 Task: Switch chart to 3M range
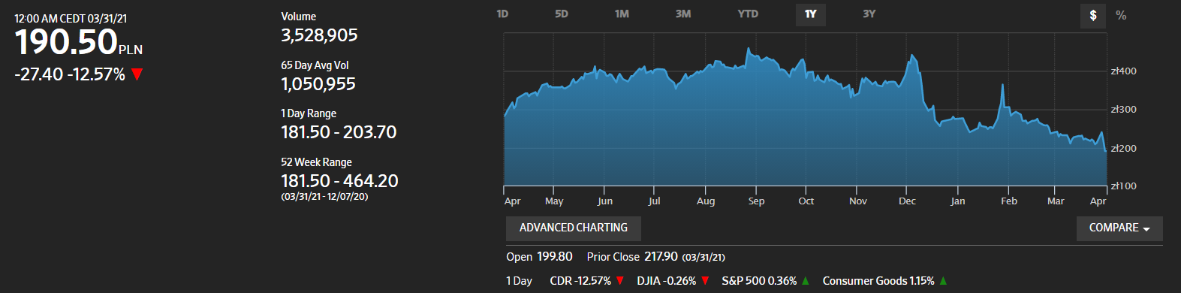pos(683,14)
